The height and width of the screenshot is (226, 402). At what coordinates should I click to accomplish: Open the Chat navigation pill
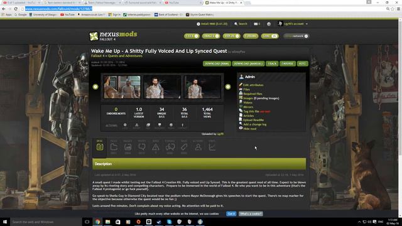(x=269, y=36)
